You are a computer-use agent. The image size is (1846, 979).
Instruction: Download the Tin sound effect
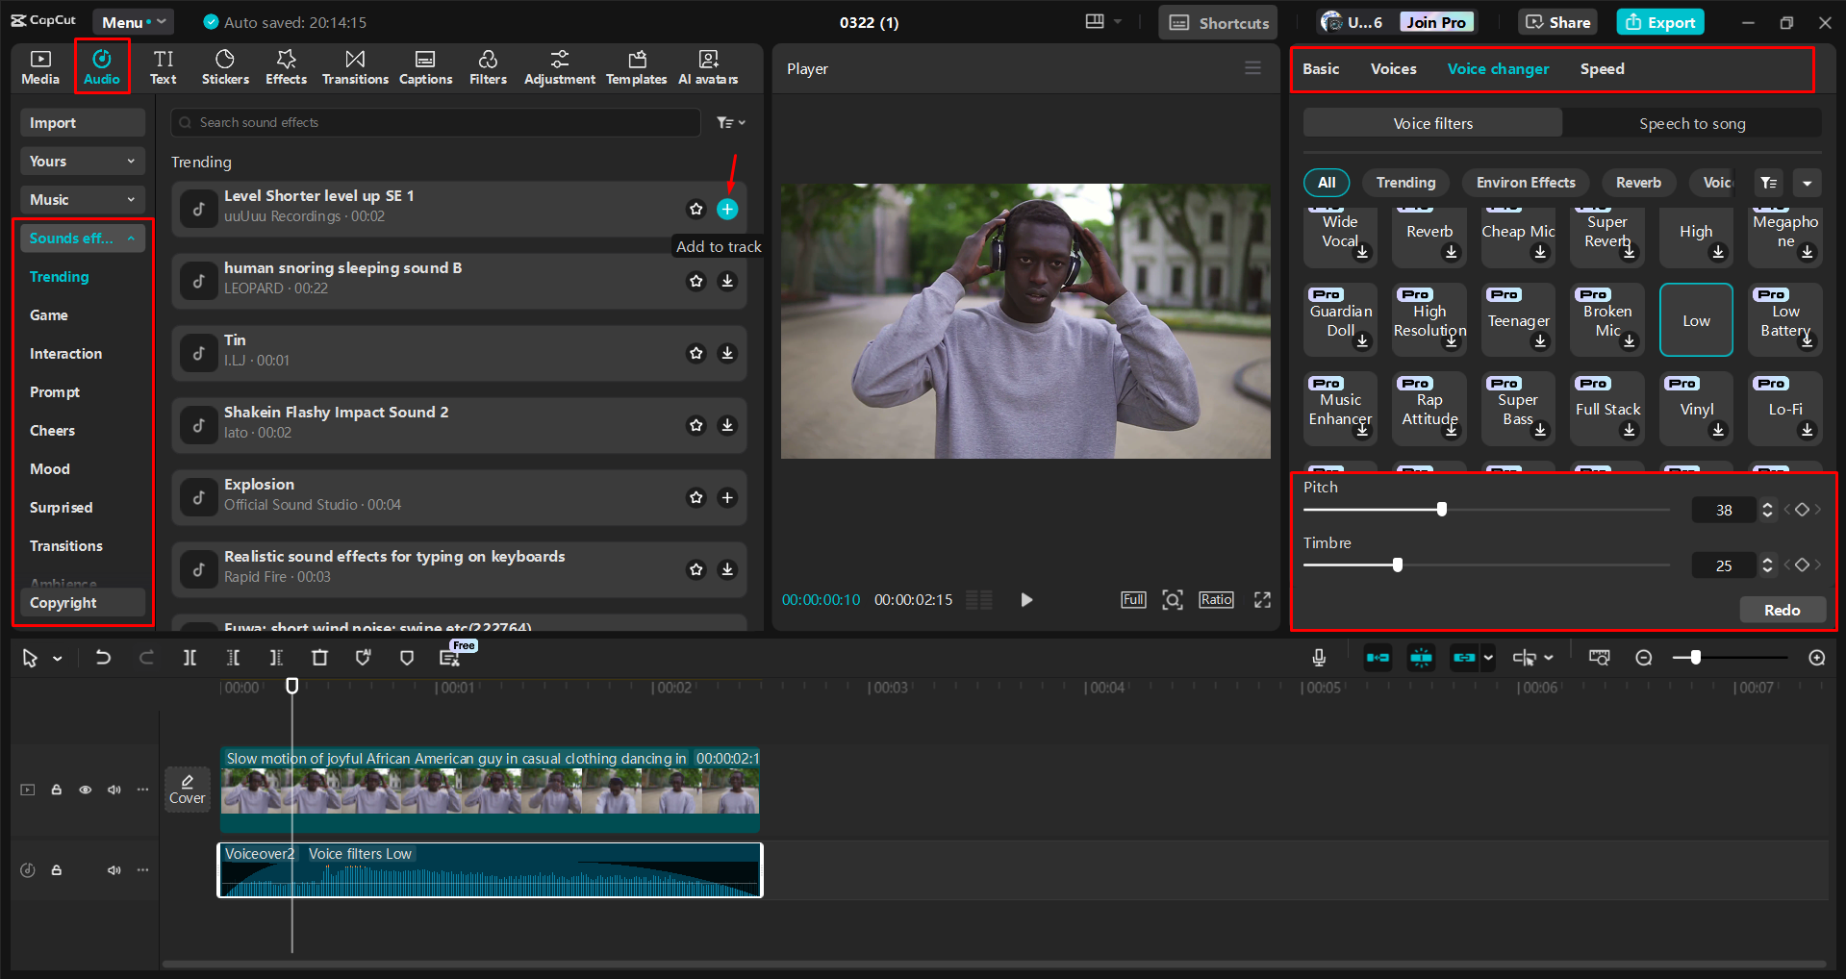[727, 353]
